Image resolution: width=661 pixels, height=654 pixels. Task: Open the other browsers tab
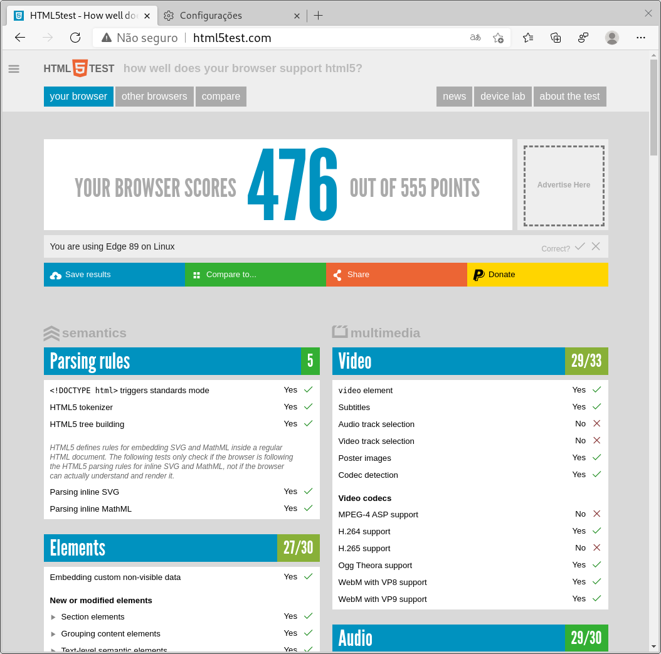[154, 97]
